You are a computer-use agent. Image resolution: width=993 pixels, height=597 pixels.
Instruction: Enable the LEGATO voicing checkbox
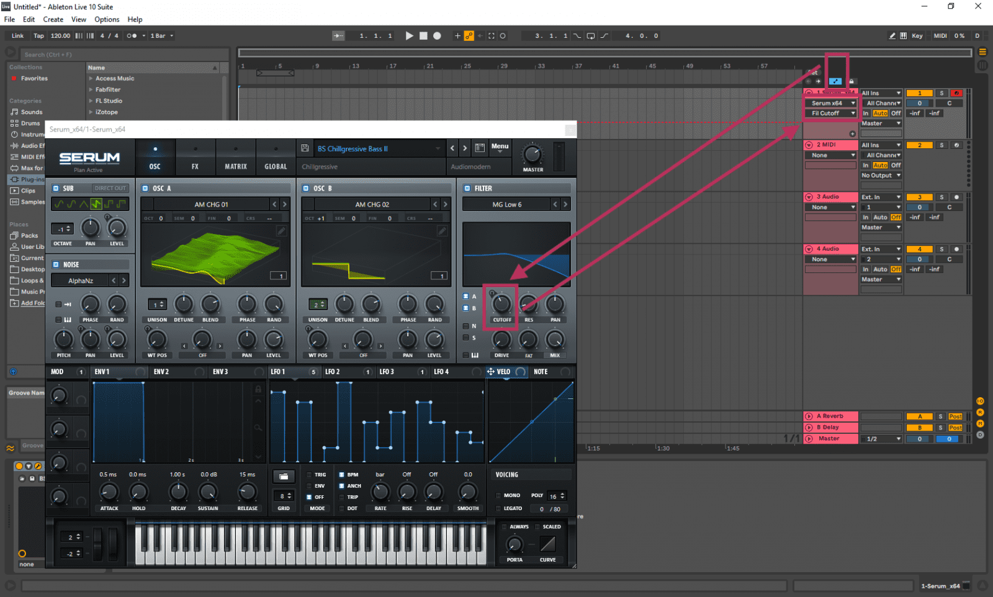[498, 508]
